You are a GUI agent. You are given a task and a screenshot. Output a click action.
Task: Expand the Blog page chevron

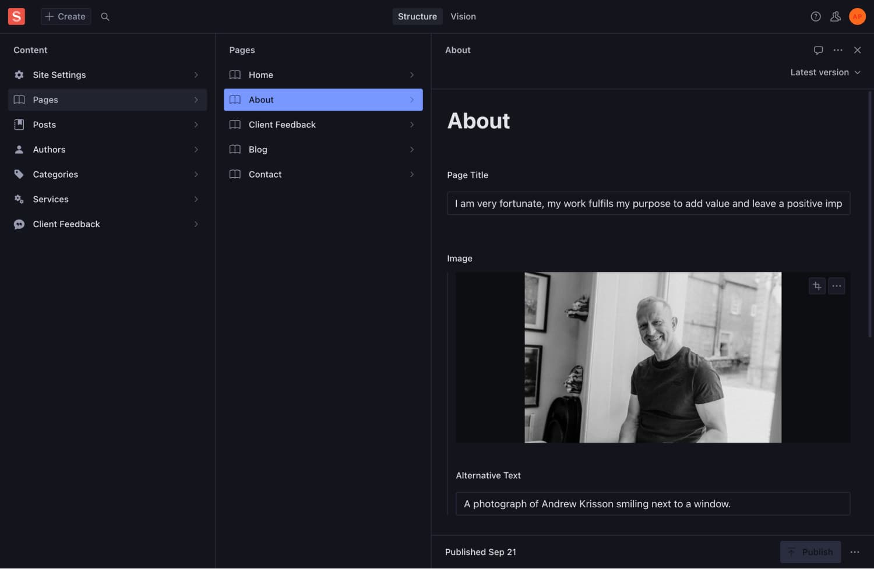(412, 149)
